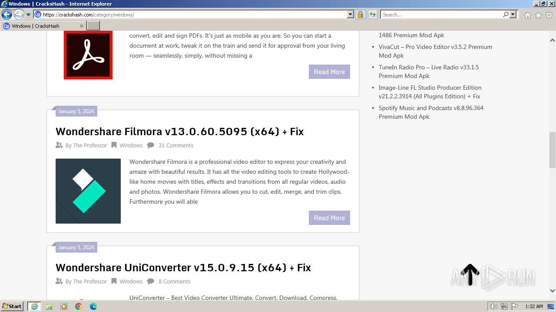Image resolution: width=556 pixels, height=312 pixels.
Task: Go to the browser Home page icon
Action: 527,15
